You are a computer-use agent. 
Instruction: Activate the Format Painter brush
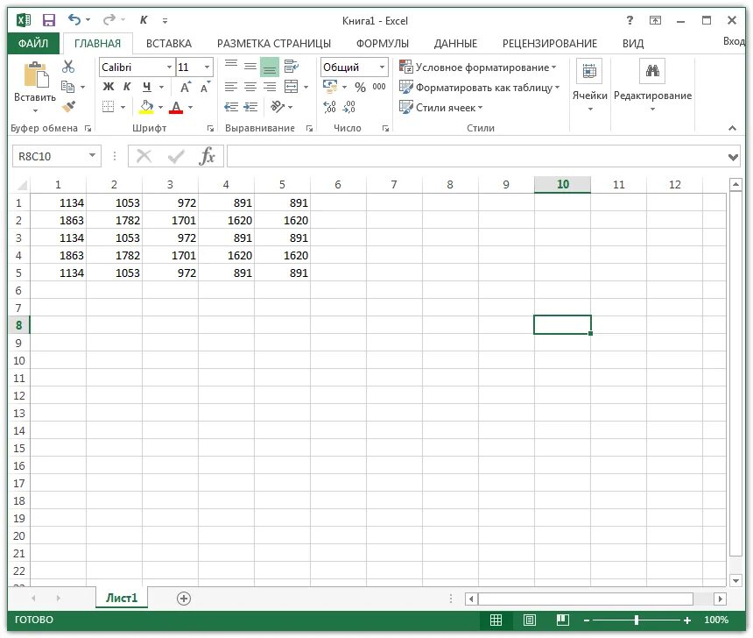pyautogui.click(x=68, y=107)
